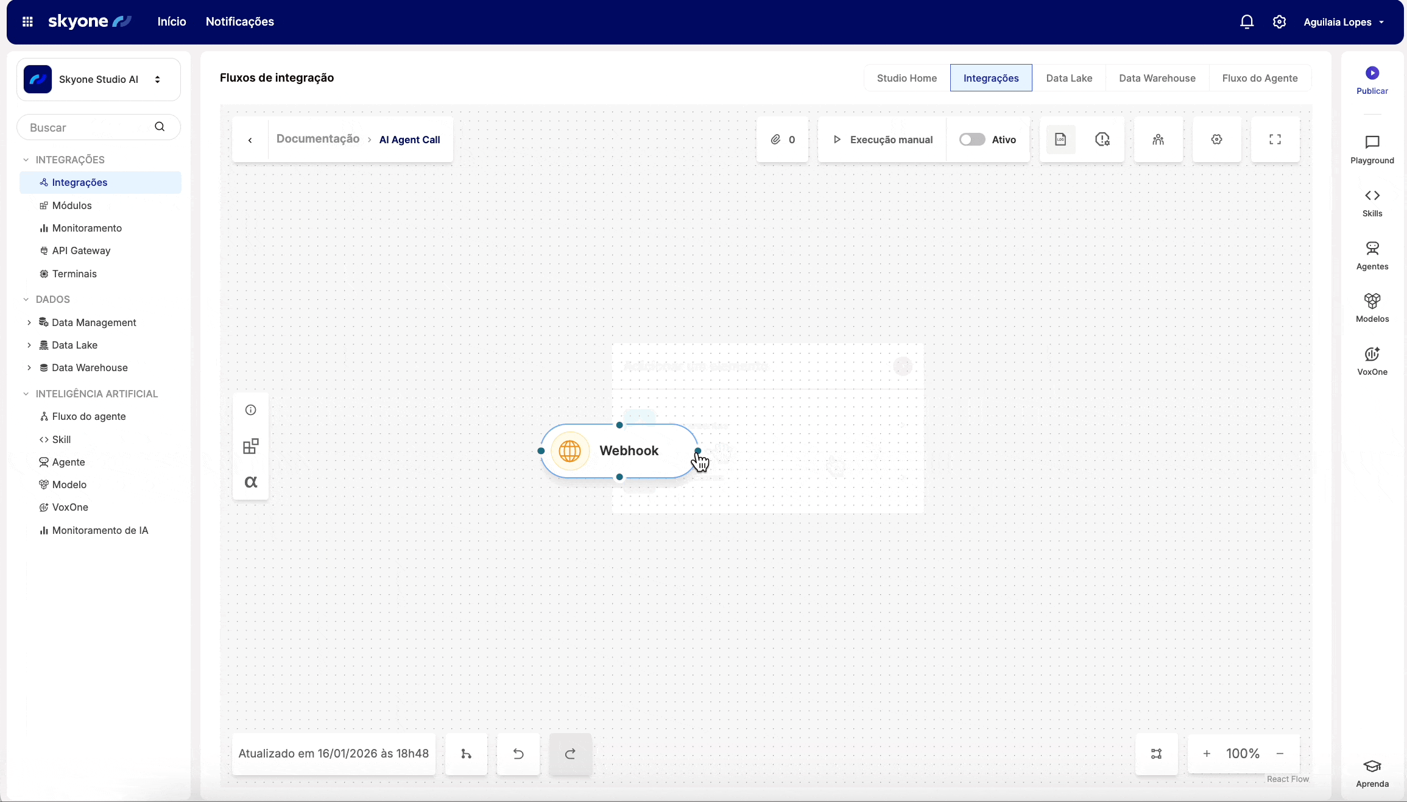Viewport: 1407px width, 802px height.
Task: Click the fit view icon
Action: tap(1156, 754)
